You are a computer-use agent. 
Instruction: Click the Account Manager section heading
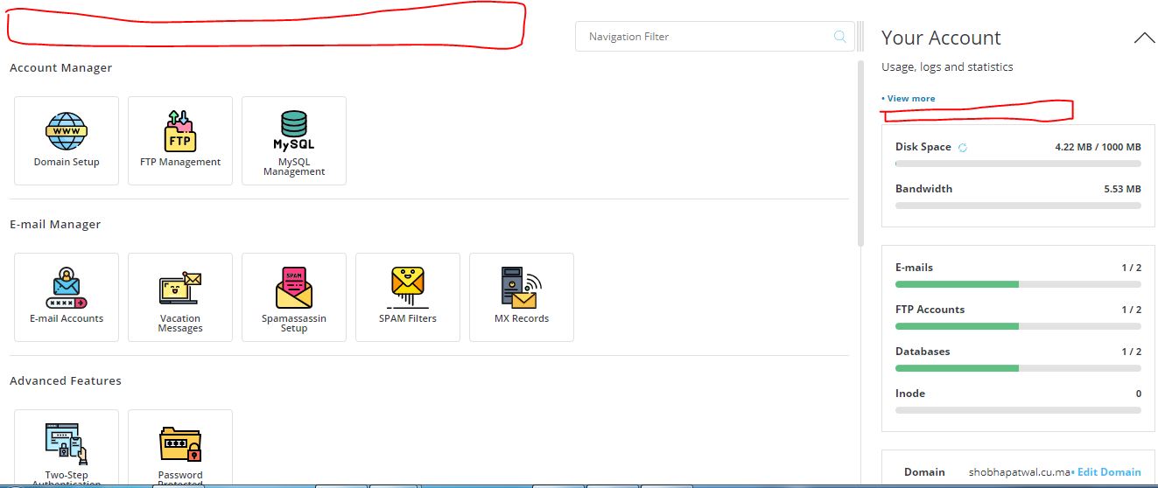pos(61,68)
